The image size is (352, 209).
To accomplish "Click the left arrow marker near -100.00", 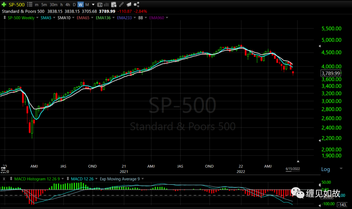I will (320, 205).
